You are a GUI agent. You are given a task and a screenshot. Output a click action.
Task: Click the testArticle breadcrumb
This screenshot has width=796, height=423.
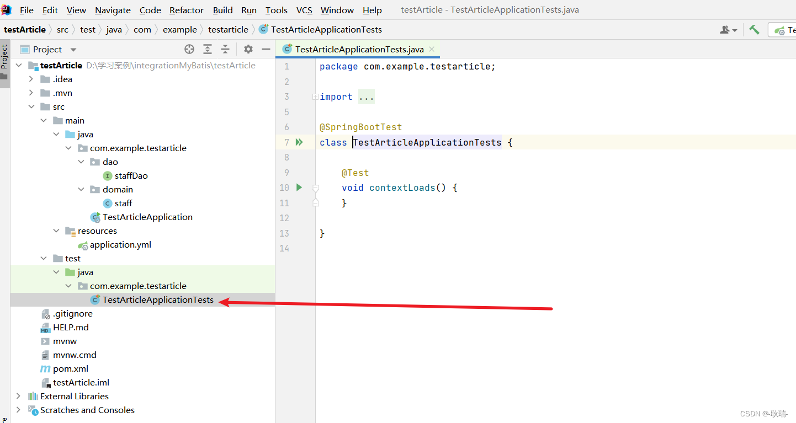[x=25, y=29]
